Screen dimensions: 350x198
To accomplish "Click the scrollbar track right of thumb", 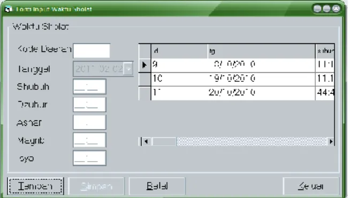I will (252, 141).
